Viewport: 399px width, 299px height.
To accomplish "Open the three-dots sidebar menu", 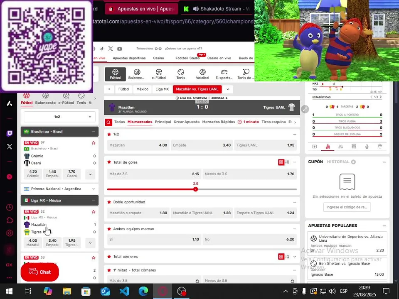I will coord(9,278).
